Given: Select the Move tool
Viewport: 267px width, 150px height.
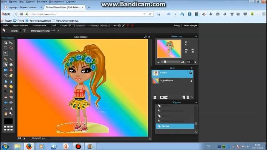Looking at the screenshot, I should [x=11, y=42].
